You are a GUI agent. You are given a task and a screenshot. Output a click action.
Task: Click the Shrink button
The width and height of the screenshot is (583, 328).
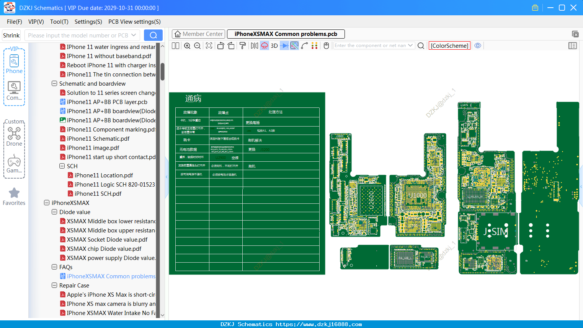pos(11,35)
